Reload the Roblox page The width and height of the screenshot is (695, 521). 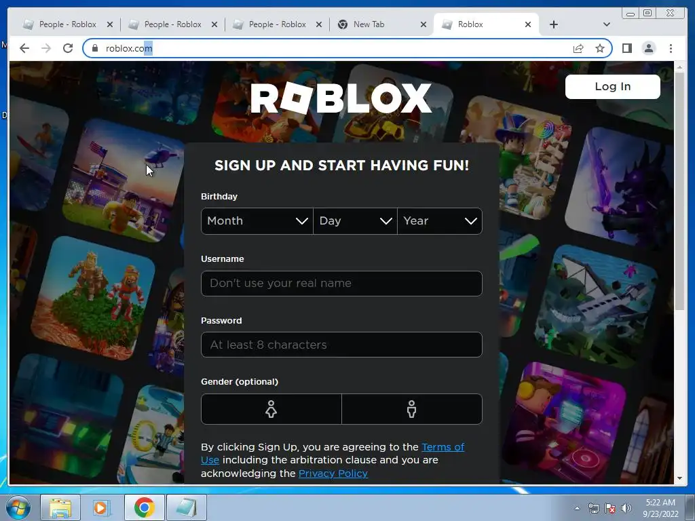tap(68, 48)
